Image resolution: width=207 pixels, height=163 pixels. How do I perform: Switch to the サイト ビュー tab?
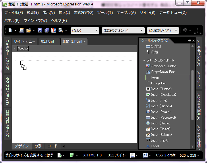(25, 41)
